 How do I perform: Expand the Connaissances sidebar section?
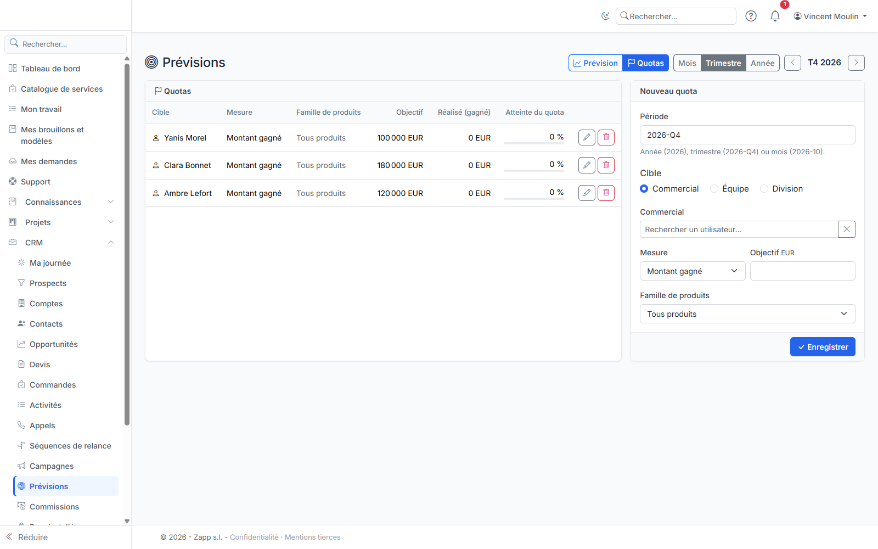coord(61,202)
